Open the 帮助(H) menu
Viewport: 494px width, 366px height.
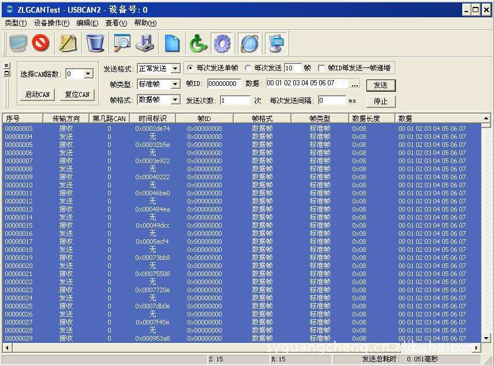[x=145, y=23]
